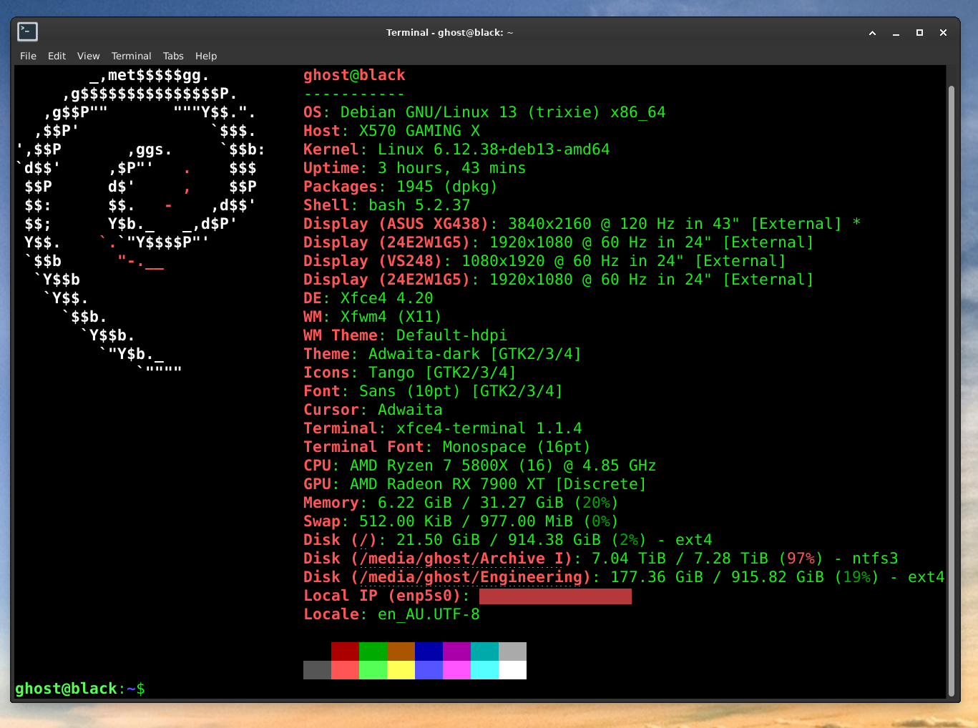Click the bright green color block
The image size is (978, 728).
point(373,670)
